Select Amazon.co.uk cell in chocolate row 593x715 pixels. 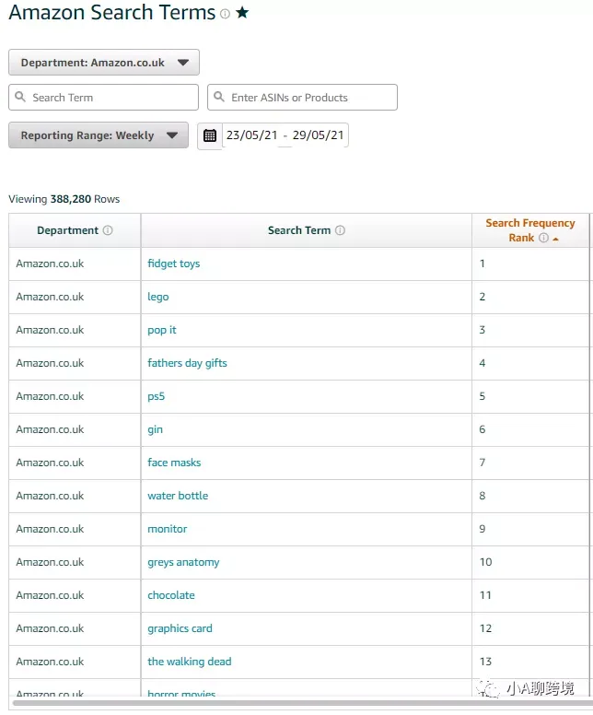tap(75, 595)
